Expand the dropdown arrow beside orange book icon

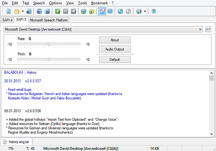145,11
